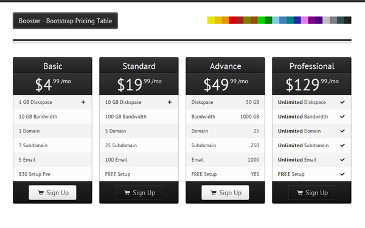The image size is (365, 228).
Task: Click the Advance Domain 25 value
Action: (256, 131)
